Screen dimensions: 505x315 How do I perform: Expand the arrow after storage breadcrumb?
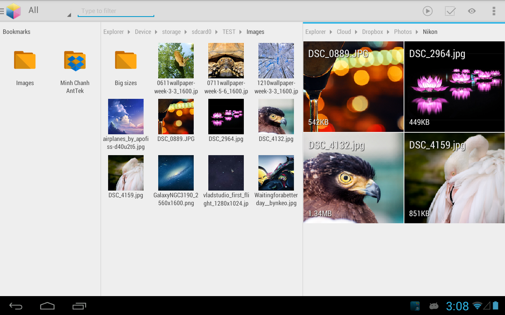pyautogui.click(x=186, y=32)
